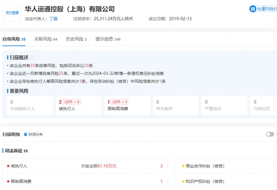Screen dimensions: 277x190
Task: Select the 自身风险 35 tab
Action: click(14, 39)
